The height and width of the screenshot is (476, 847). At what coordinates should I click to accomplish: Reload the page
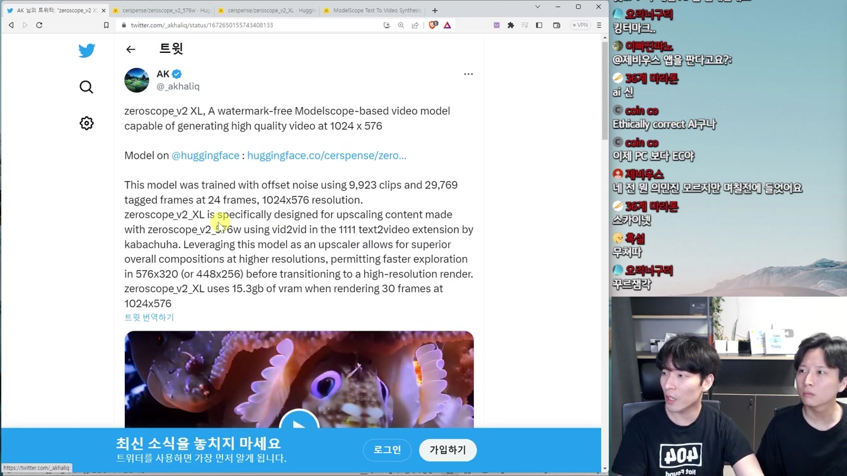click(39, 25)
